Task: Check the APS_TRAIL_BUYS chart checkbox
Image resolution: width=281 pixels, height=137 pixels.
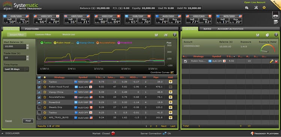Action: pyautogui.click(x=39, y=118)
